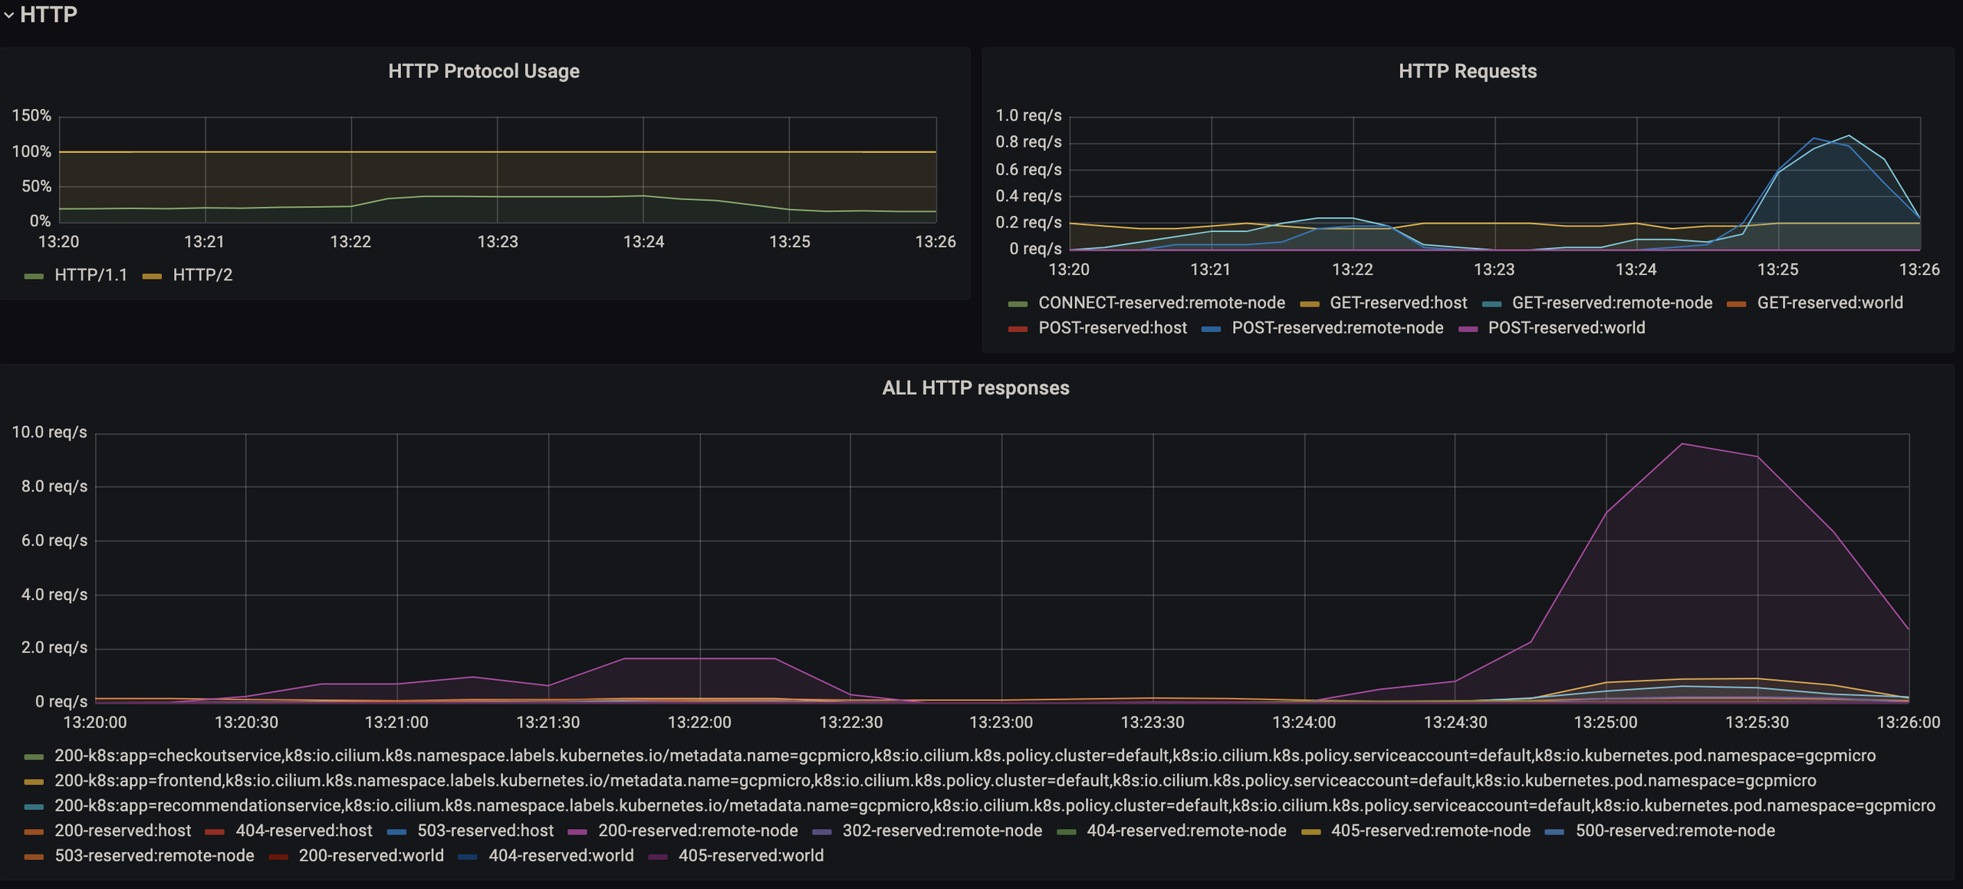Click the 503-reserved:host blue swatch

[x=396, y=832]
